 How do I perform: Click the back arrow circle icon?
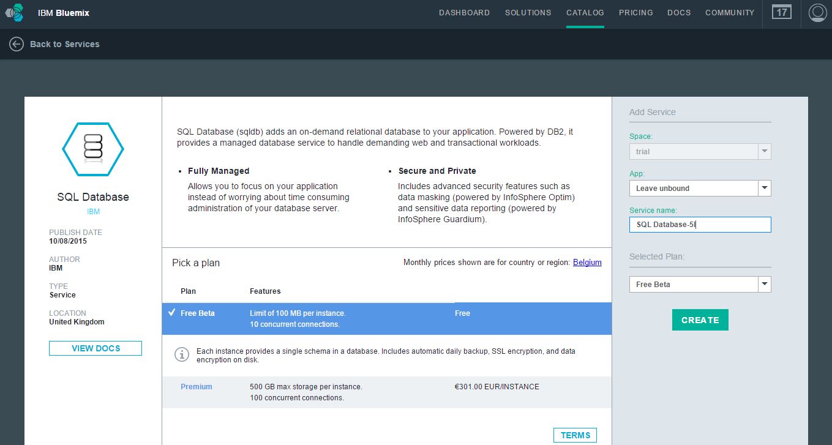point(17,44)
